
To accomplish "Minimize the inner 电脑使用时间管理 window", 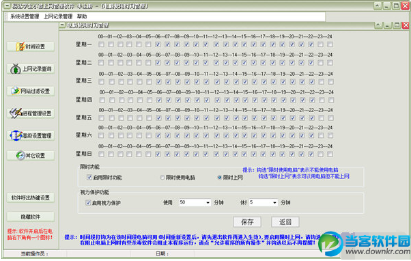I will pos(388,25).
